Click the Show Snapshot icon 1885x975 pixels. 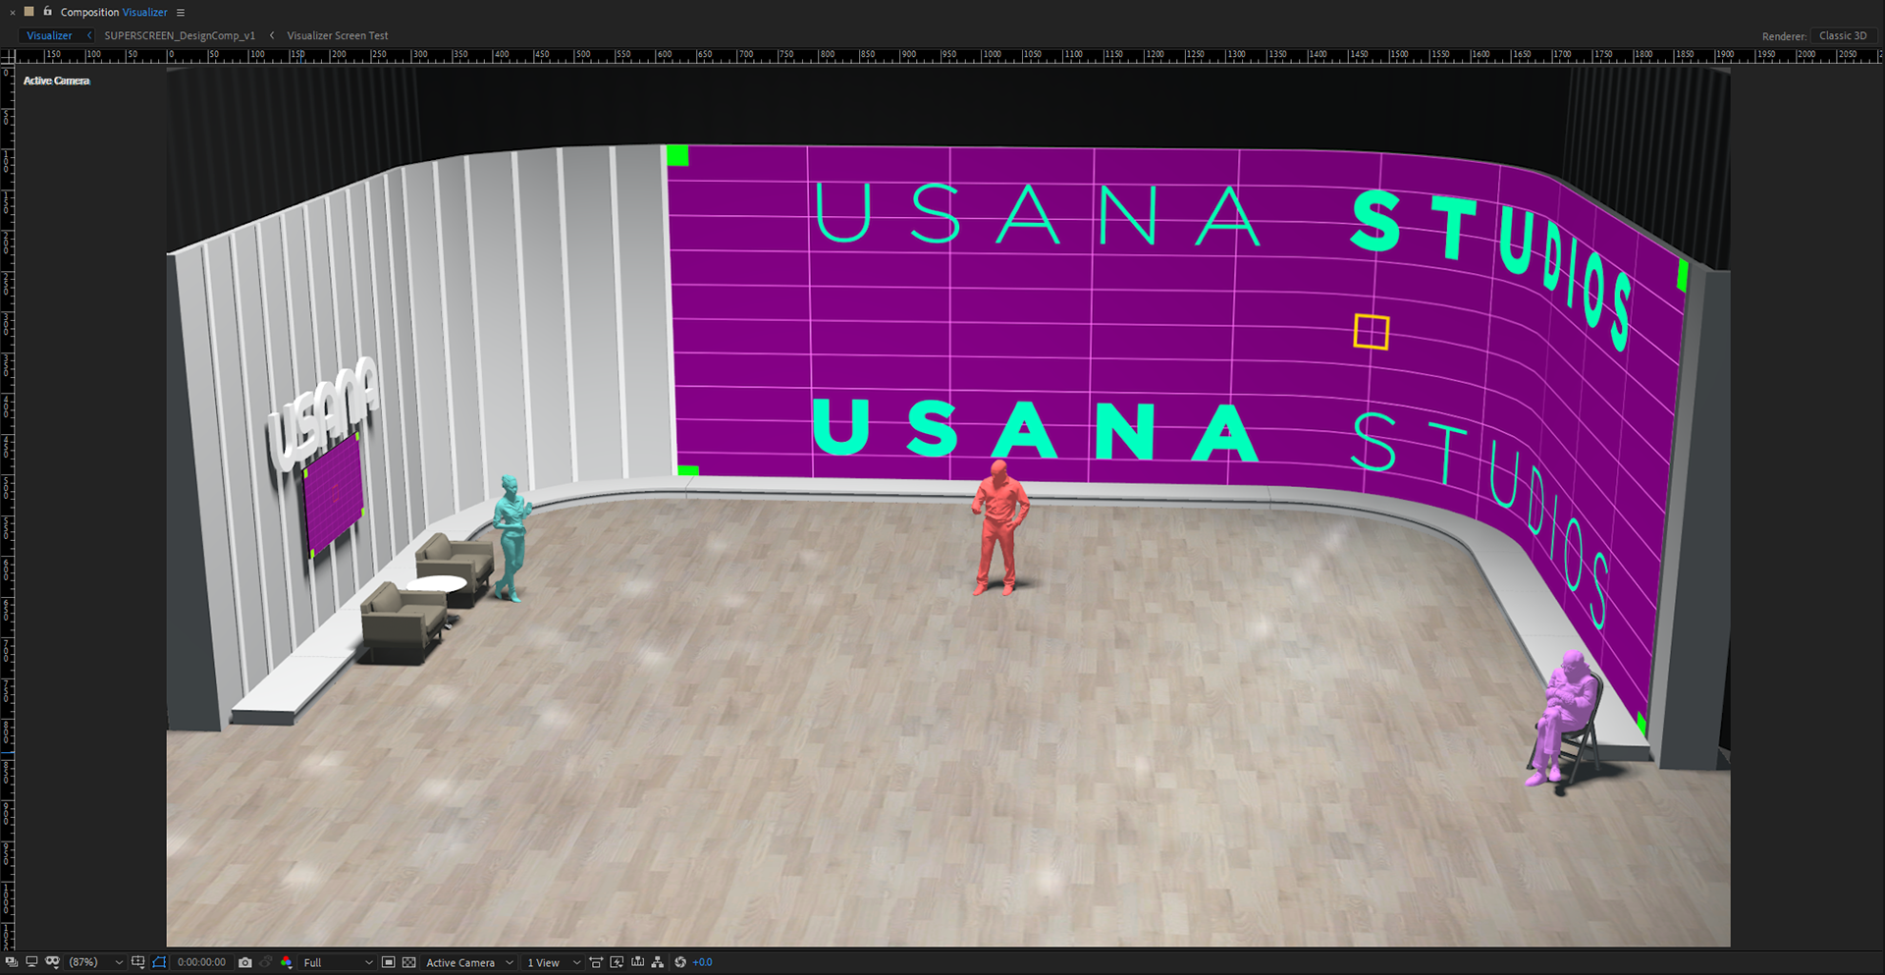tap(266, 962)
